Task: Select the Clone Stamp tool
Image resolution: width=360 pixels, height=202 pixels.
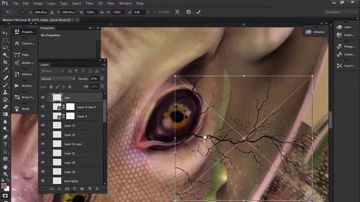Action: (x=5, y=92)
